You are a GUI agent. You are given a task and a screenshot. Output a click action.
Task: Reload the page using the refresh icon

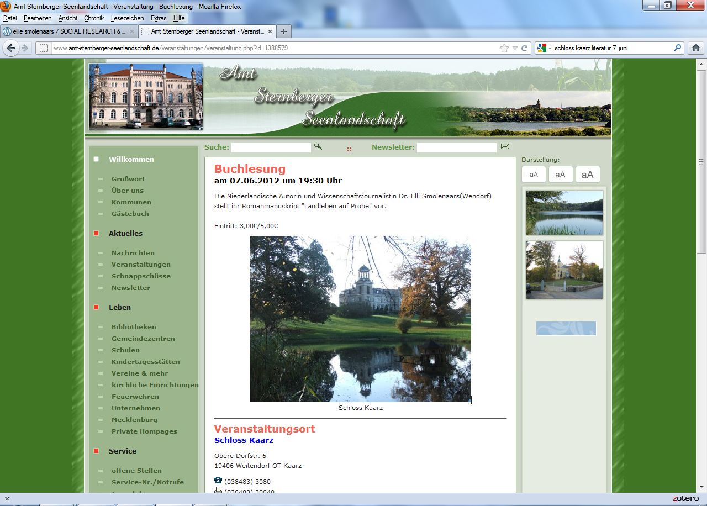[524, 48]
